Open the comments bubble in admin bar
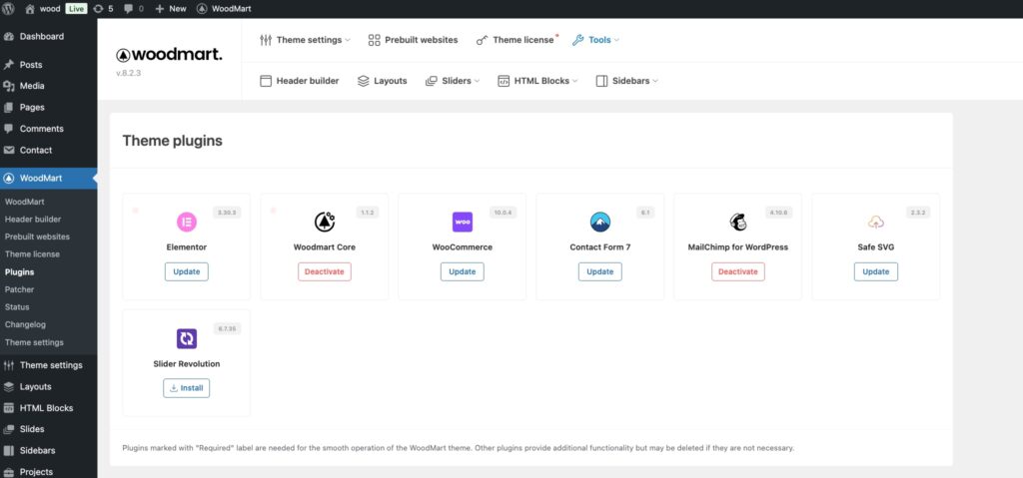 [x=133, y=8]
